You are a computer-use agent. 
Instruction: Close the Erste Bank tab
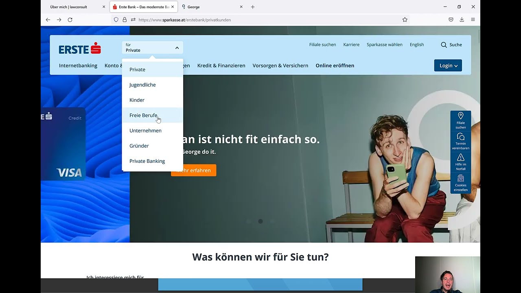173,7
